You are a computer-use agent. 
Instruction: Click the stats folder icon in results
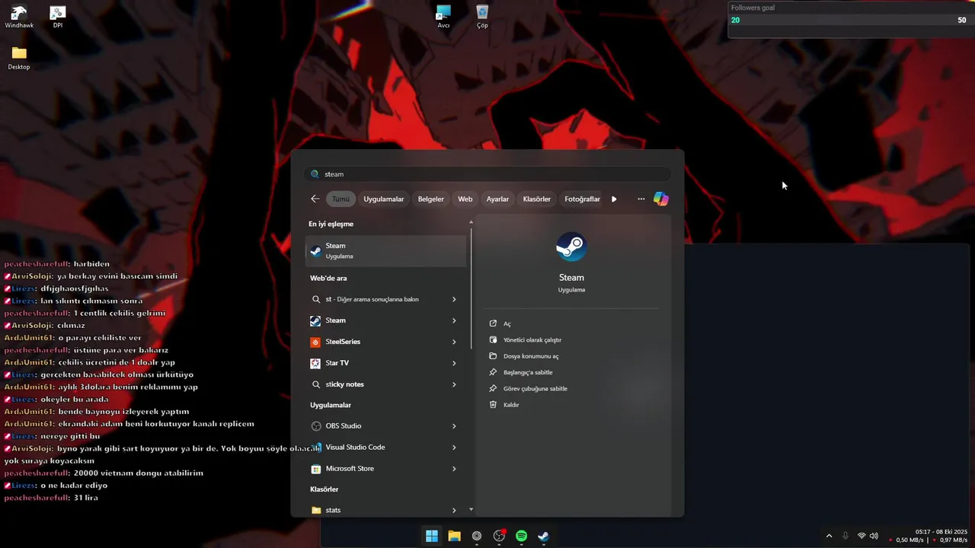[x=316, y=510]
